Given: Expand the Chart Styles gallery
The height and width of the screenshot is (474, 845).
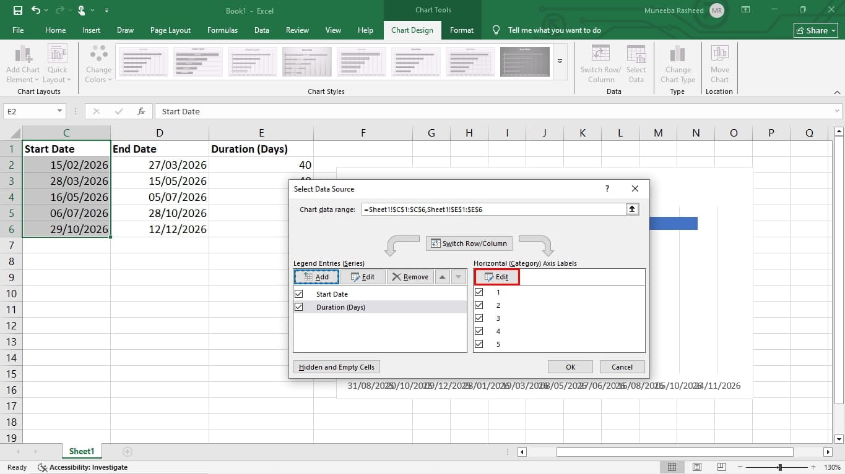Looking at the screenshot, I should [560, 61].
